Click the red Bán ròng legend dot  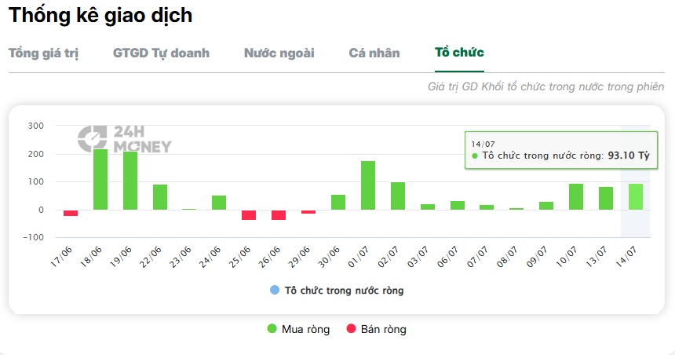point(351,329)
